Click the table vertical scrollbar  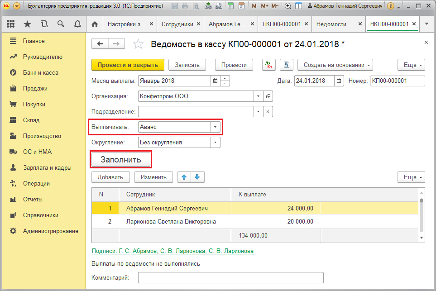tap(422, 215)
